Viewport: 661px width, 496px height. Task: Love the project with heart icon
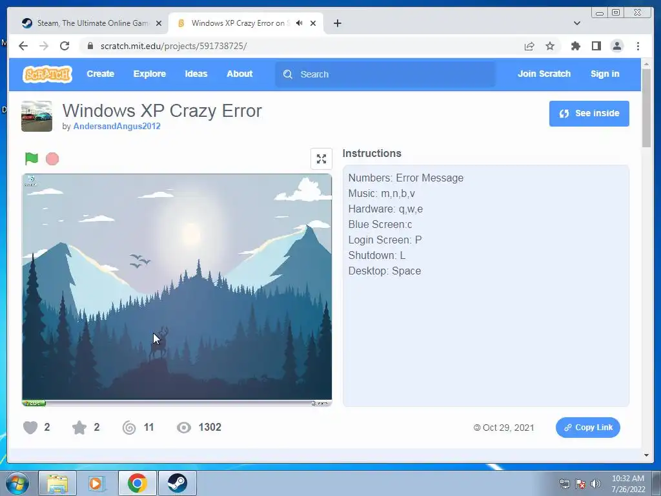coord(30,428)
